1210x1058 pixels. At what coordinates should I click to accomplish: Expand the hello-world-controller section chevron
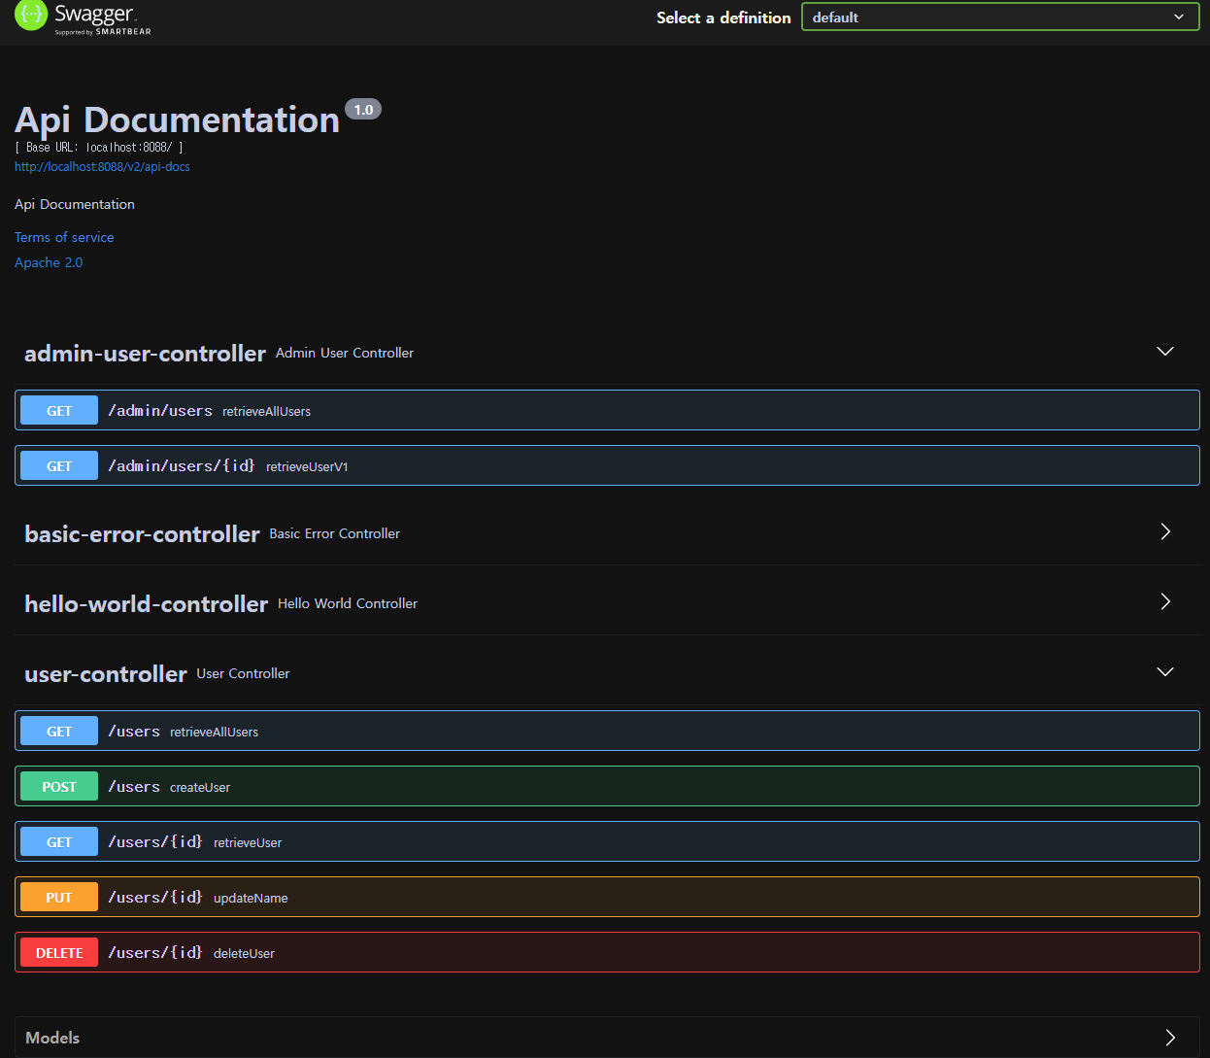pos(1165,601)
